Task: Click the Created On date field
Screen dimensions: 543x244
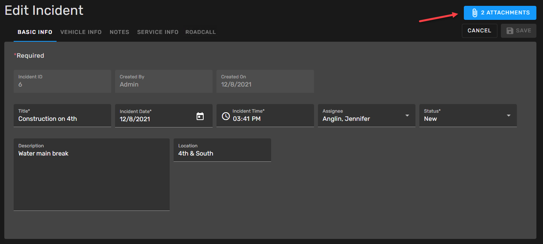Action: 265,81
